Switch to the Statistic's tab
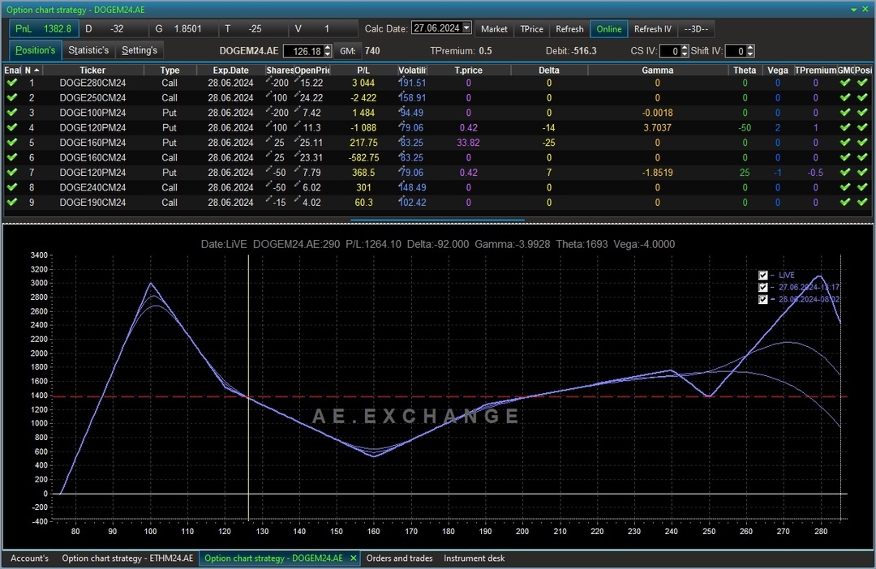Image resolution: width=876 pixels, height=569 pixels. pos(88,50)
